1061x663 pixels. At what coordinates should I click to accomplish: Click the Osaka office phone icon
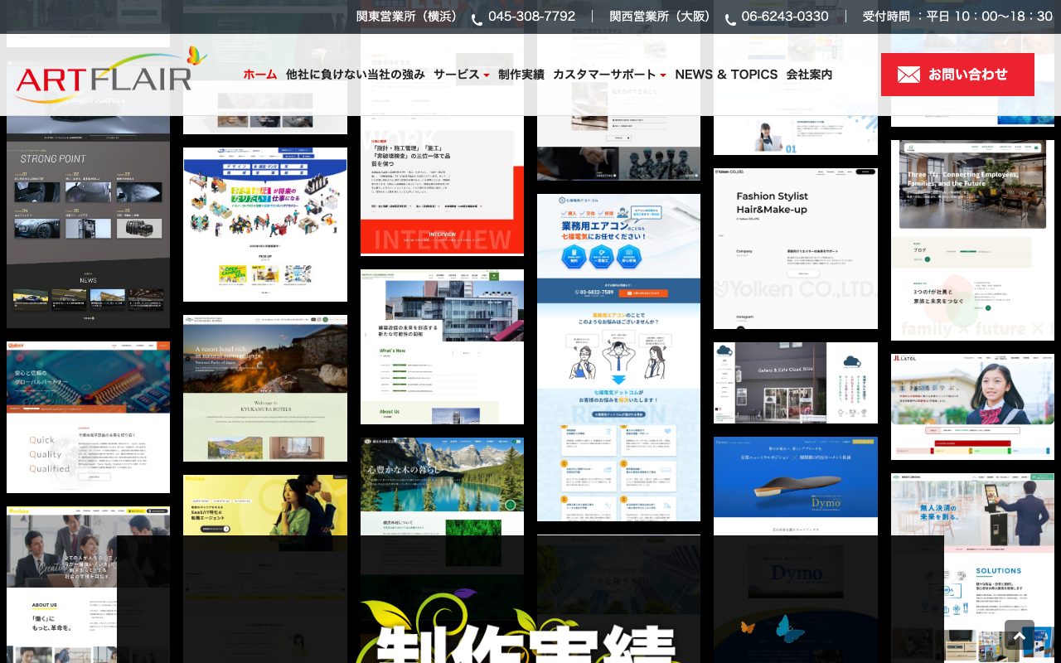[x=730, y=19]
